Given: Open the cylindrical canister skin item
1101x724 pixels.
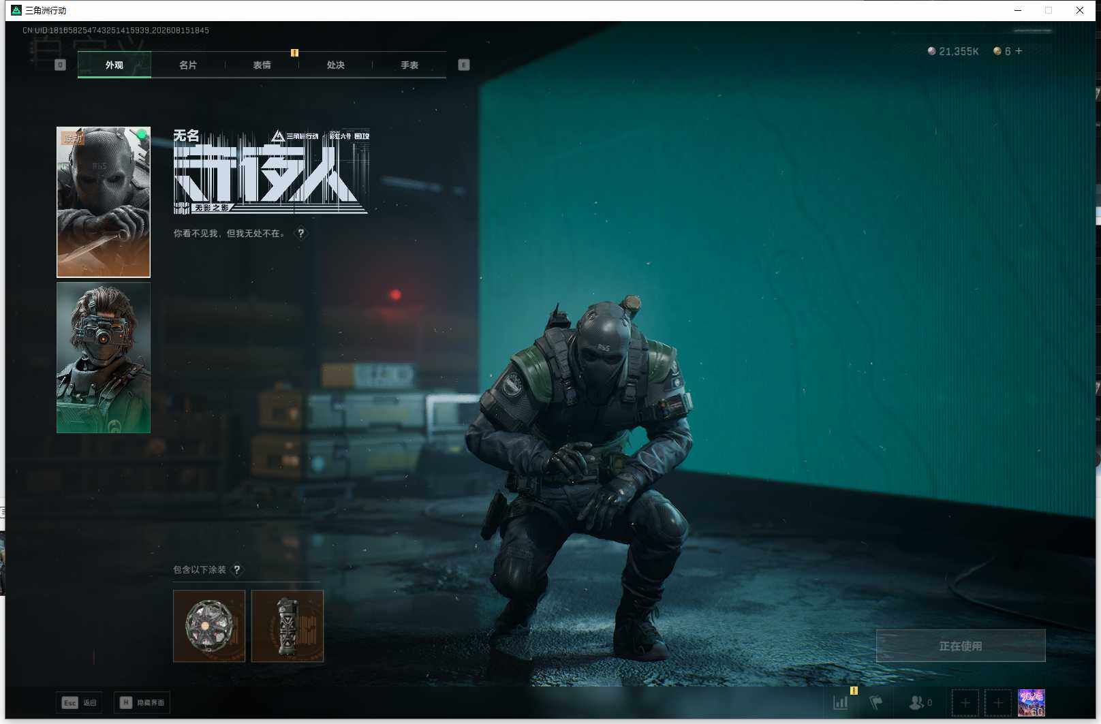Looking at the screenshot, I should [x=288, y=626].
